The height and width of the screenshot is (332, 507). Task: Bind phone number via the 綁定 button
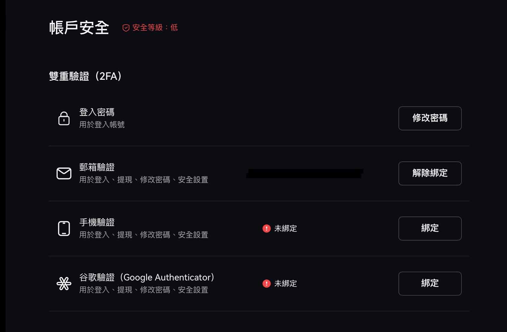point(430,228)
